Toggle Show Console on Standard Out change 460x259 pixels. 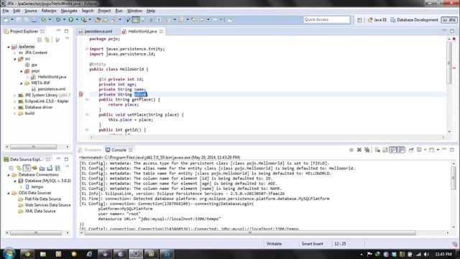coord(393,150)
